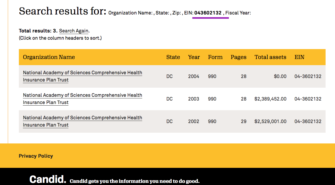Viewport: 335px width, 185px height.
Task: Click the 2004 year cell
Action: coord(193,76)
